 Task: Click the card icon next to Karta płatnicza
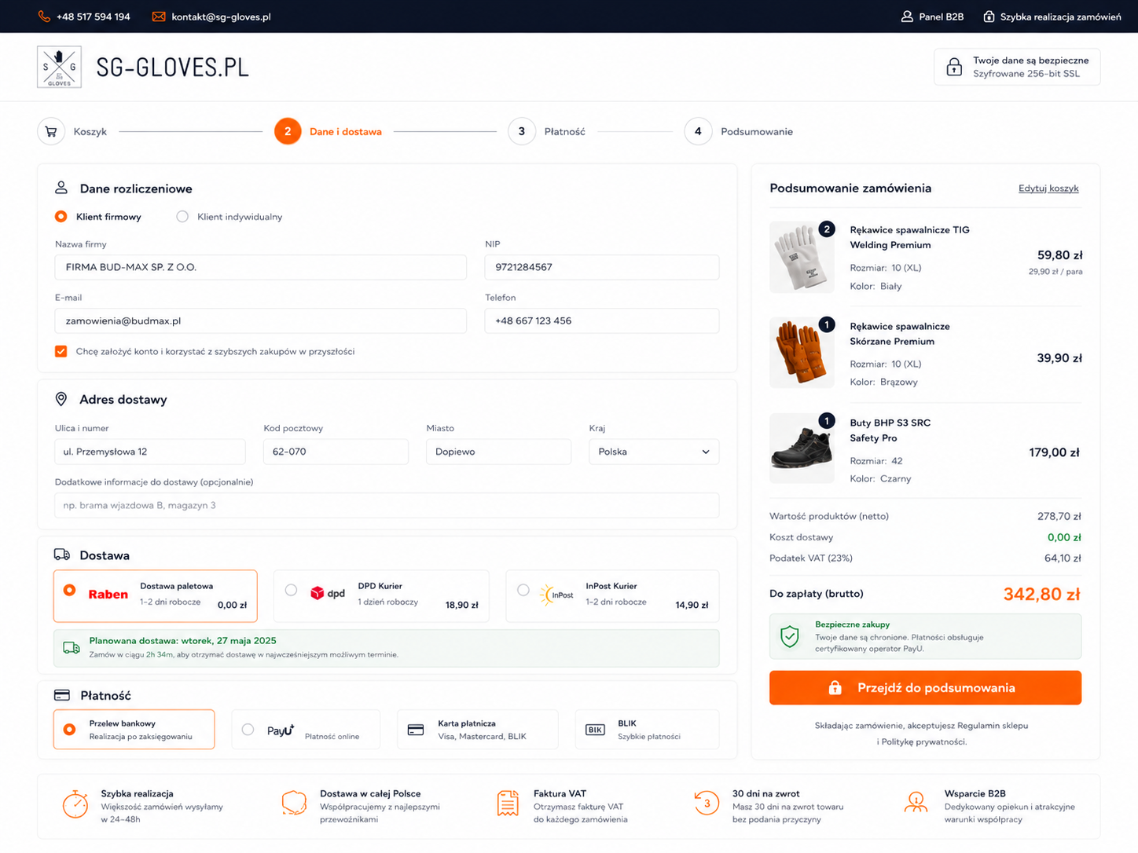(x=416, y=730)
